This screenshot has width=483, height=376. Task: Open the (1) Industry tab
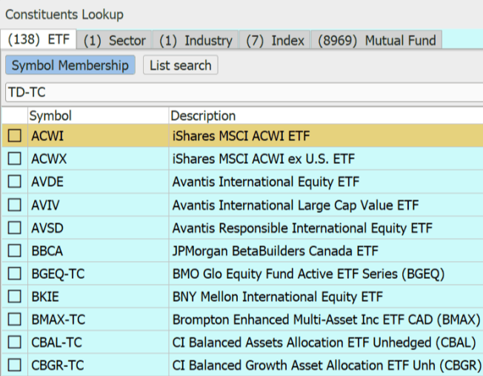pos(196,40)
